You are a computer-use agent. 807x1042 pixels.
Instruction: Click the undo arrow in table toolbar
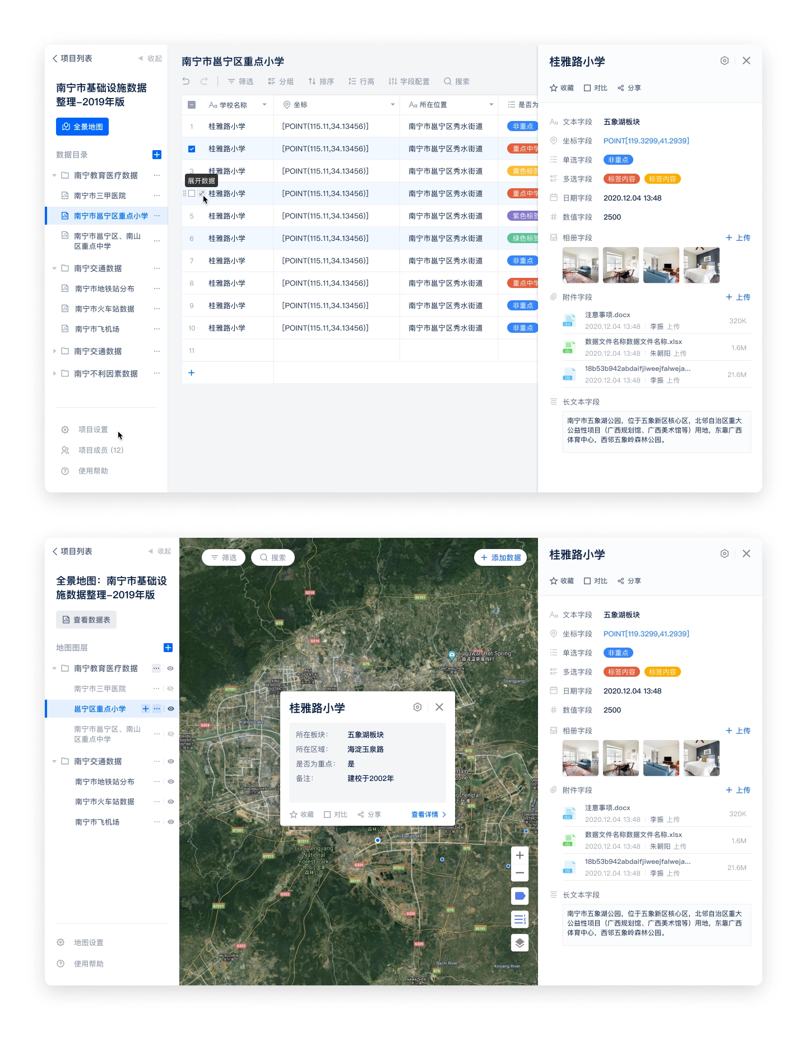[186, 81]
